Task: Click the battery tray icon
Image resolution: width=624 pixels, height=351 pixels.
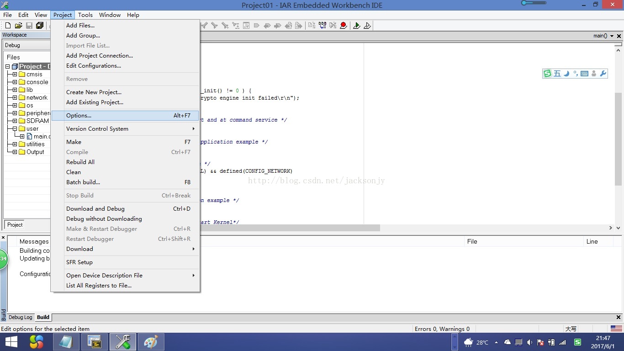Action: click(551, 342)
